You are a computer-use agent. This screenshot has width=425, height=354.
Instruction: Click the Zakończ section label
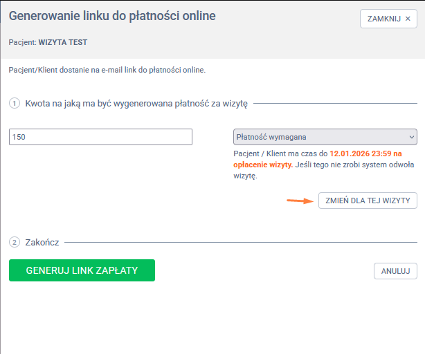[42, 243]
